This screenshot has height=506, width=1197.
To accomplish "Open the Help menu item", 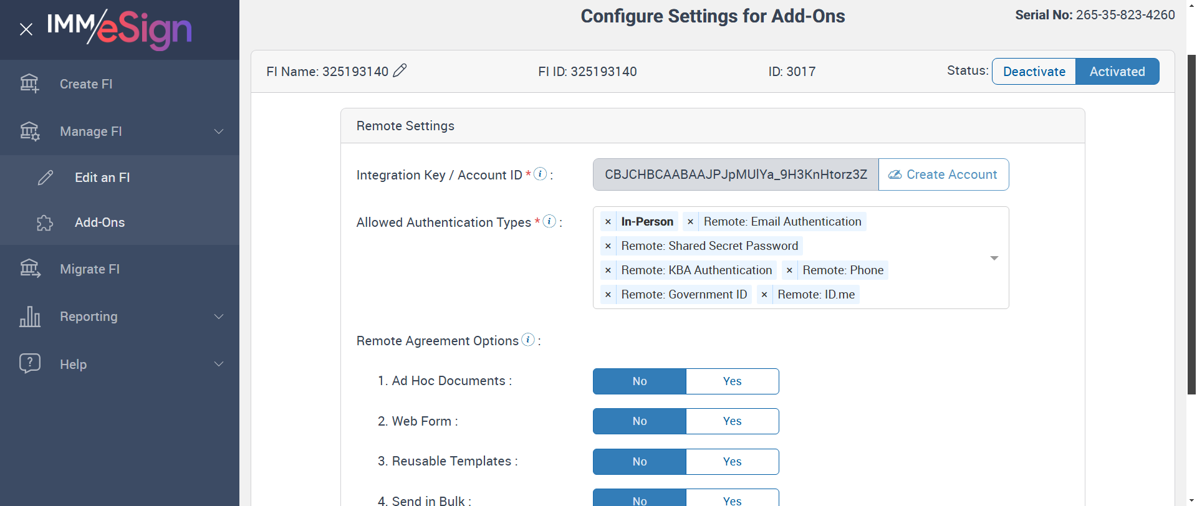I will pos(73,365).
